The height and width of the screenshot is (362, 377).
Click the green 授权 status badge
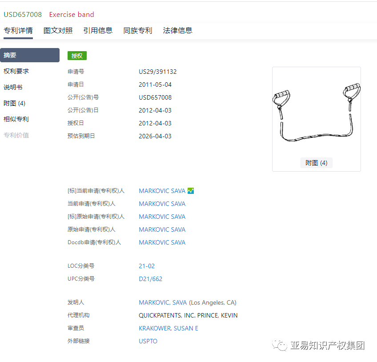coord(77,56)
